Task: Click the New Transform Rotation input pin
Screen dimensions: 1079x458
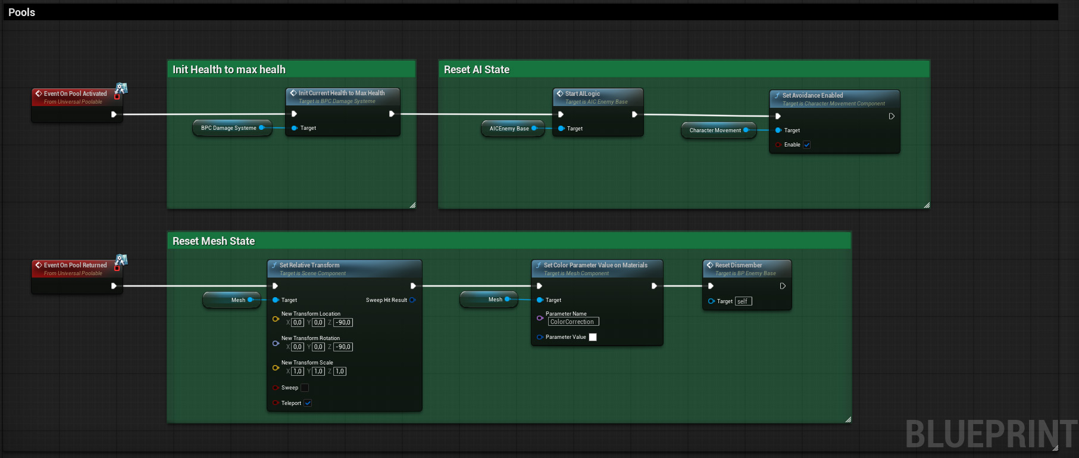Action: click(276, 343)
